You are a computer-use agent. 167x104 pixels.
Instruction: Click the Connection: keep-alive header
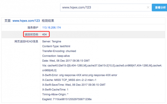(56, 56)
